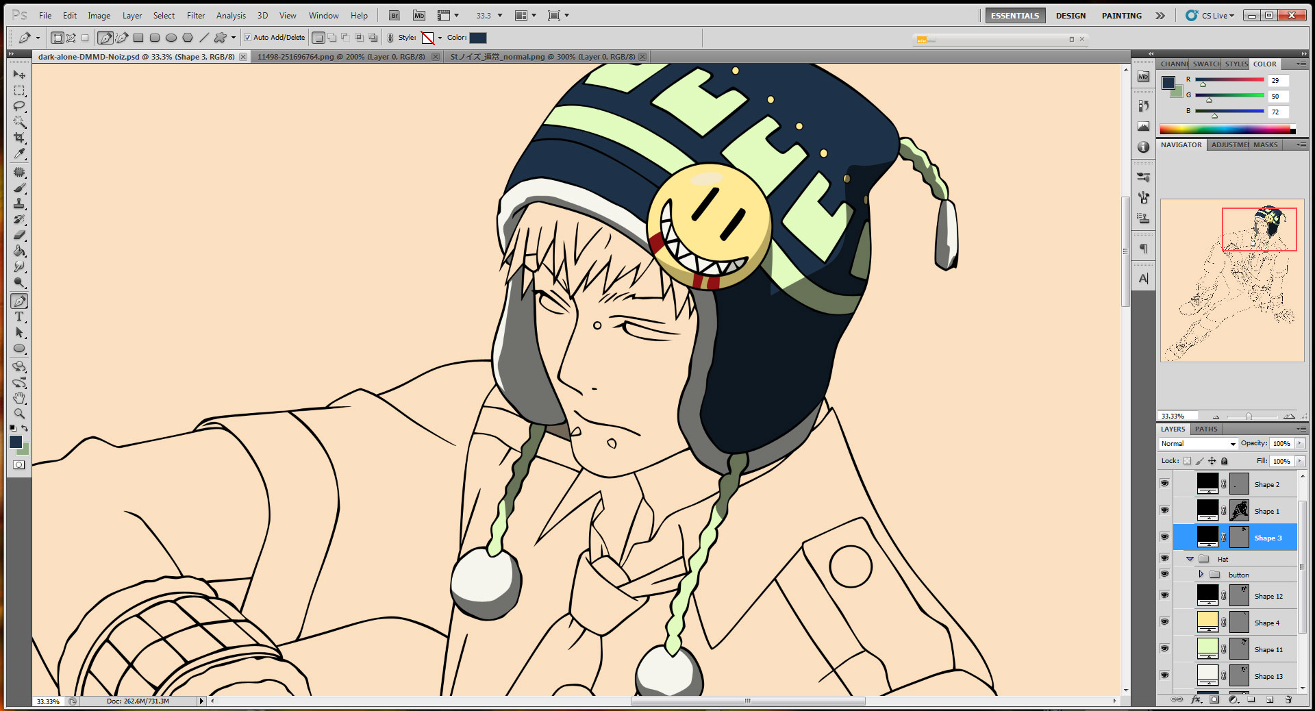
Task: Delete layer trash icon in Layers panel
Action: coord(1288,699)
